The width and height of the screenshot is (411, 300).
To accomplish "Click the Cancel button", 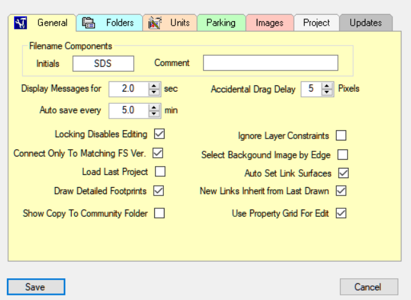I will (369, 287).
